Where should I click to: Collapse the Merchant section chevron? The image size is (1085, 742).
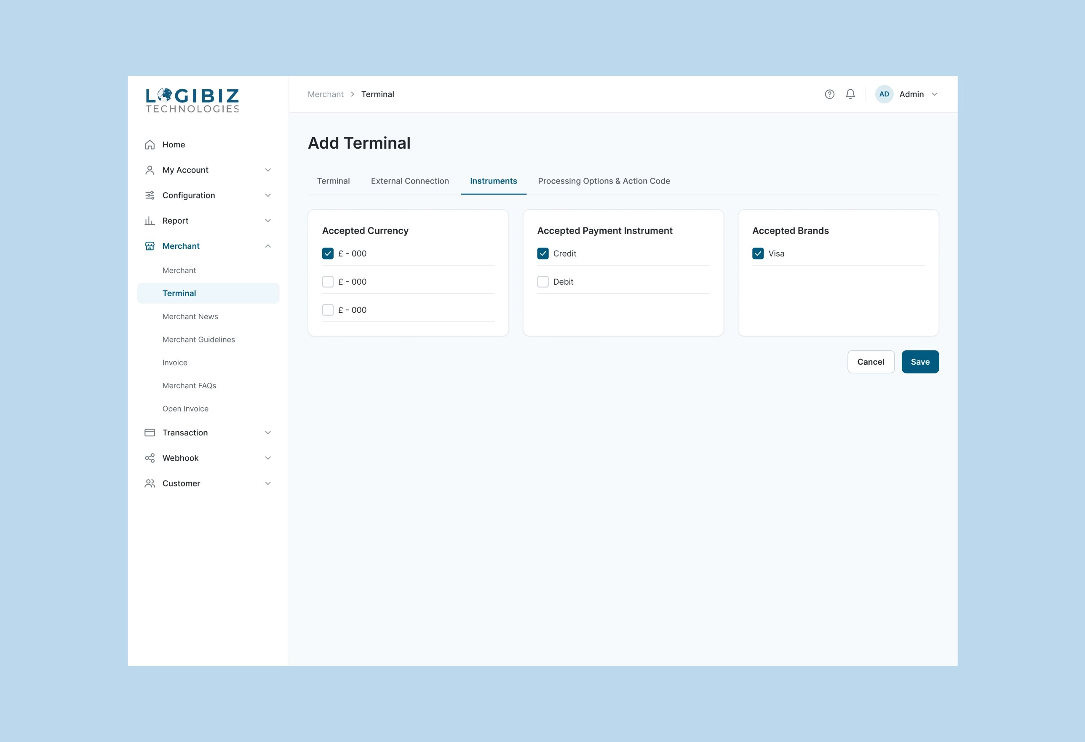[268, 246]
